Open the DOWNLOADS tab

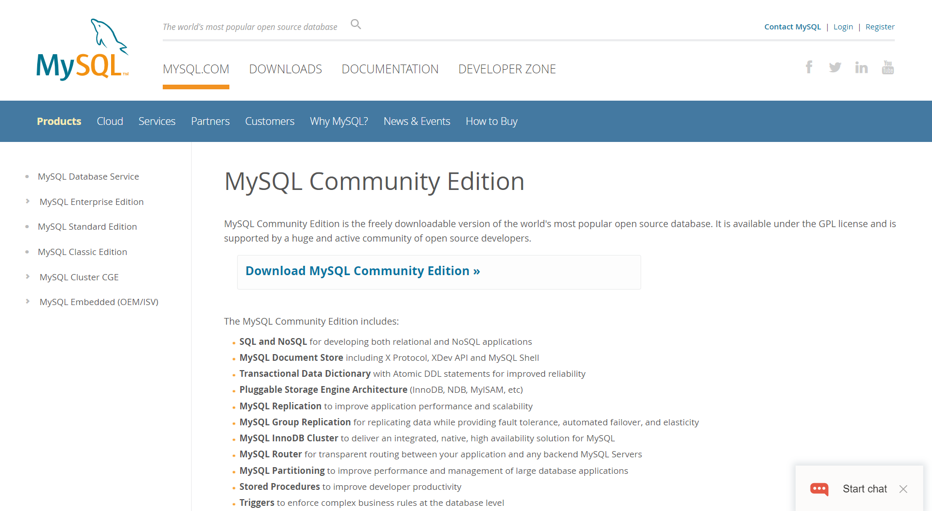(x=285, y=69)
